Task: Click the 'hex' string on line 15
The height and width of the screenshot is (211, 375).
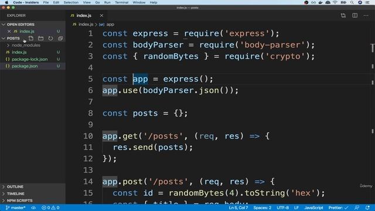Action: [303, 193]
